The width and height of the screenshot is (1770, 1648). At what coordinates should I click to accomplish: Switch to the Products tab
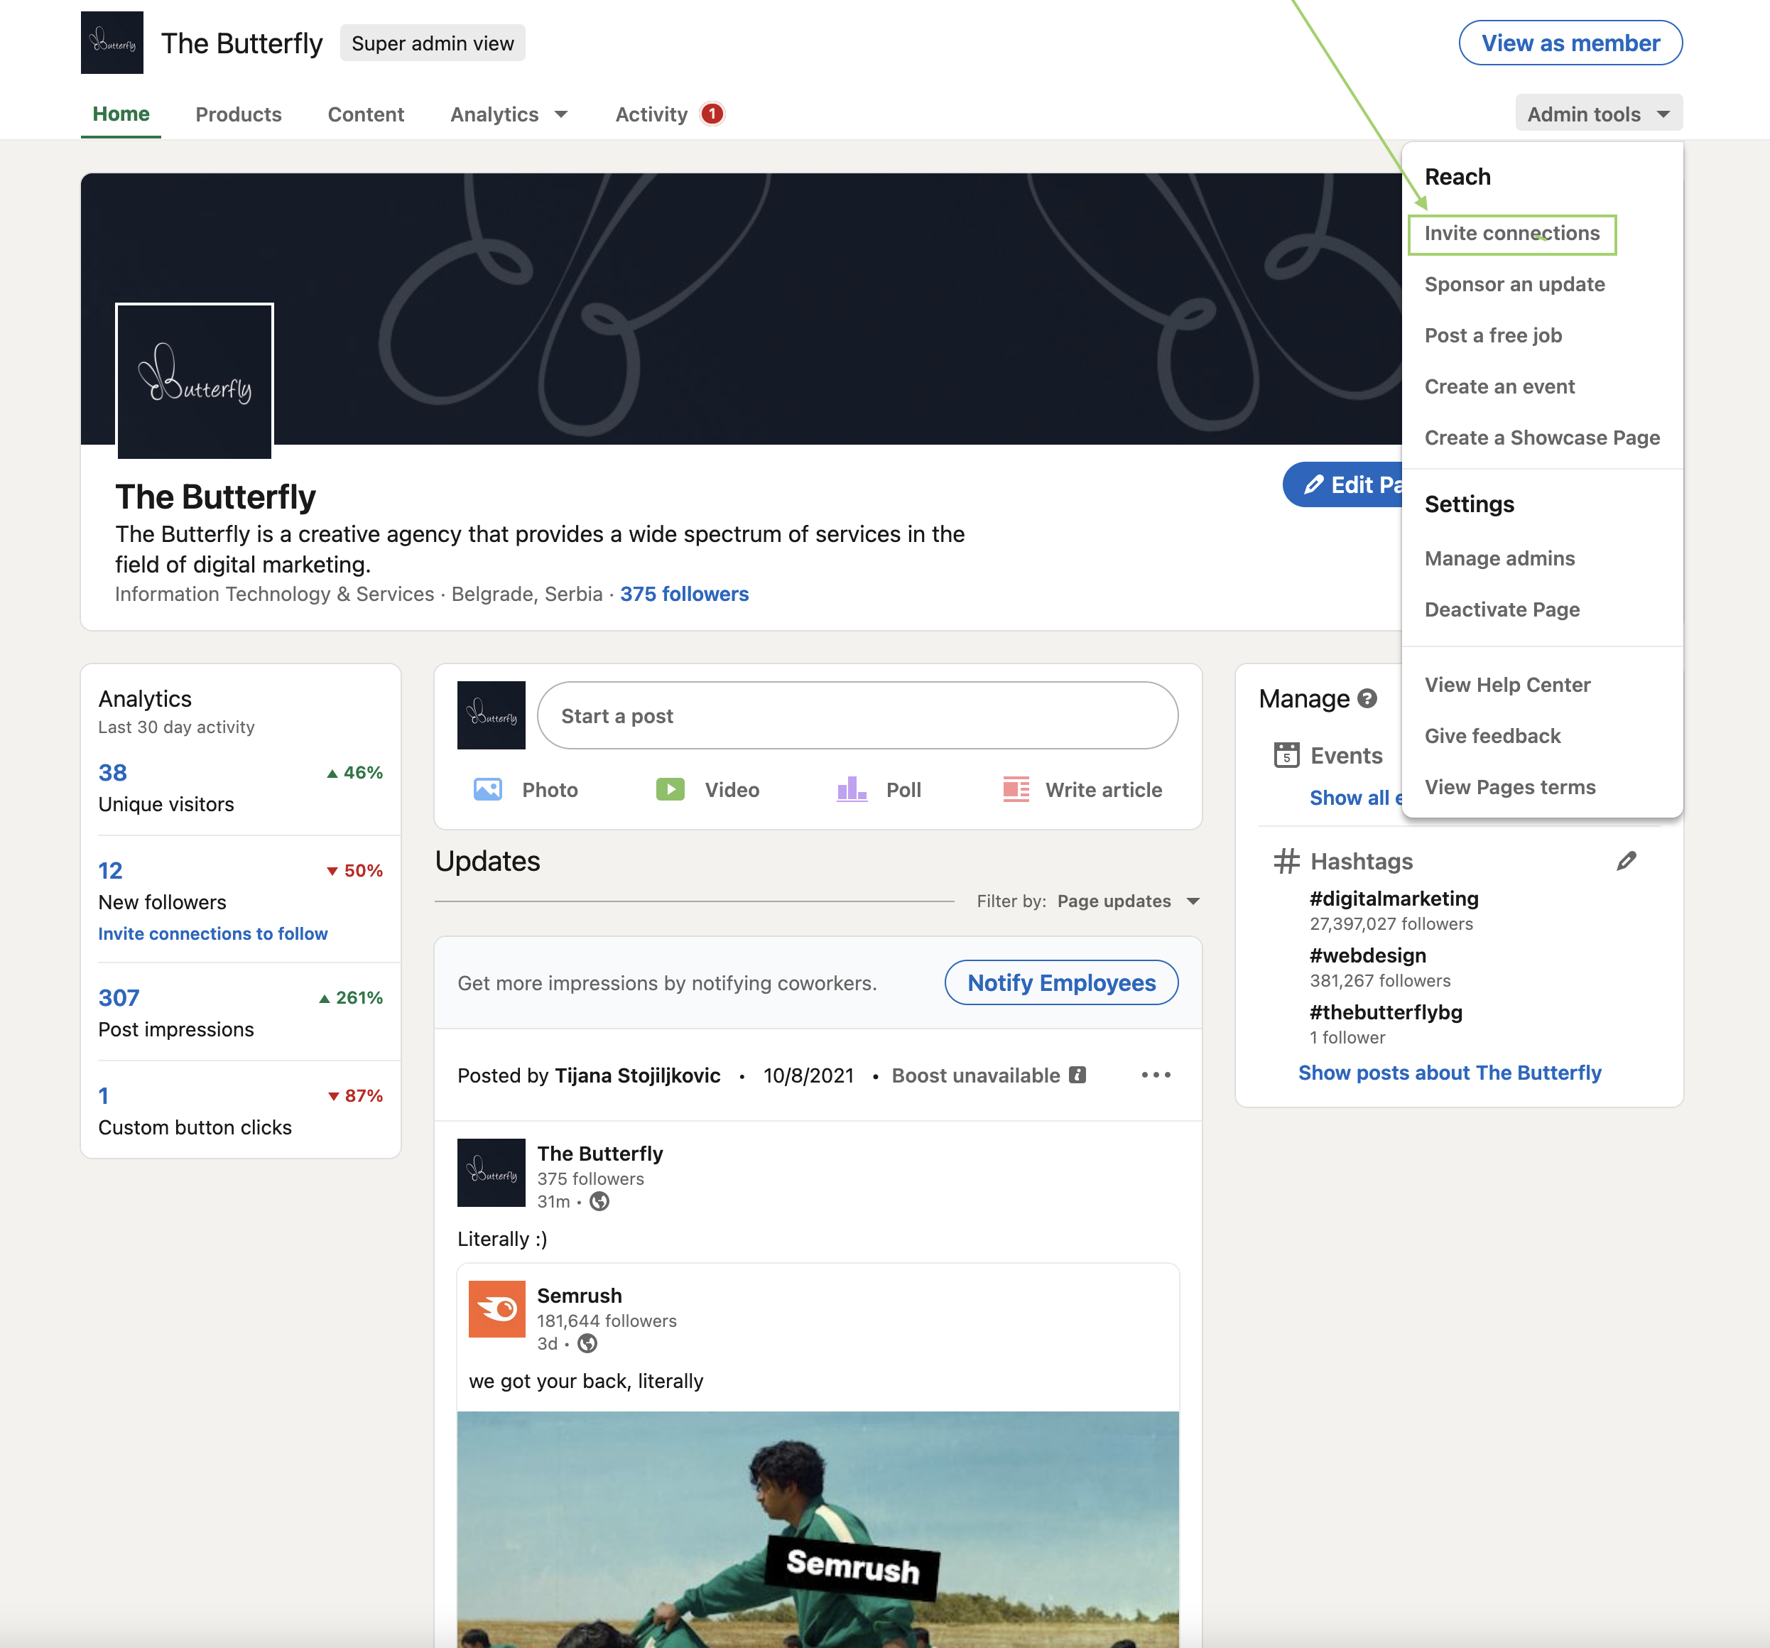[238, 114]
